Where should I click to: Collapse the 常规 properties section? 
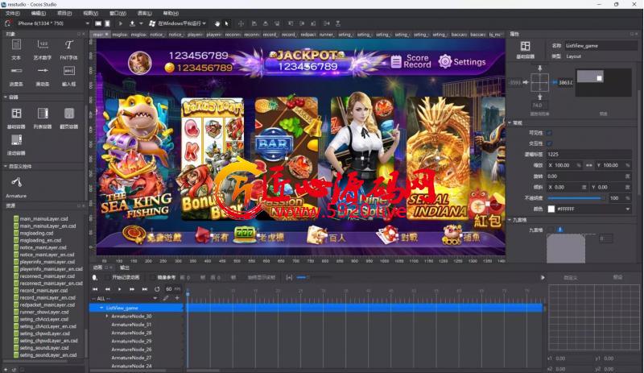(x=510, y=122)
